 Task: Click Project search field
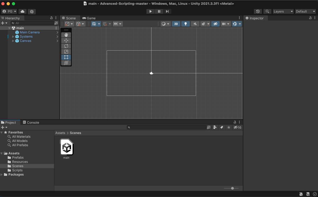coord(167,127)
